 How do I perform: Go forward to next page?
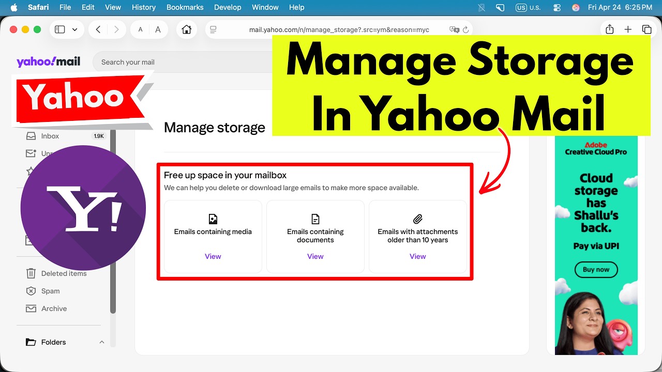coord(116,29)
